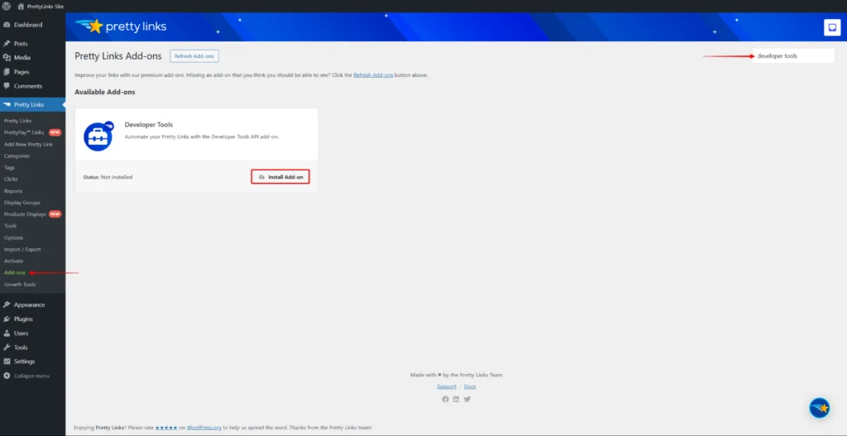
Task: Click the Install Add-on button
Action: [x=280, y=177]
